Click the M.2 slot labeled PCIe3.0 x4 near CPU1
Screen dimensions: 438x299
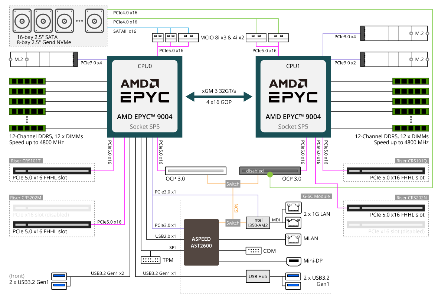tap(395, 33)
